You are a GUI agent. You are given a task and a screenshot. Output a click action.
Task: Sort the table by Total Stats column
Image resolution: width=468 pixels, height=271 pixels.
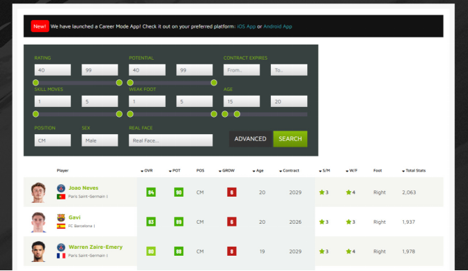pos(414,171)
